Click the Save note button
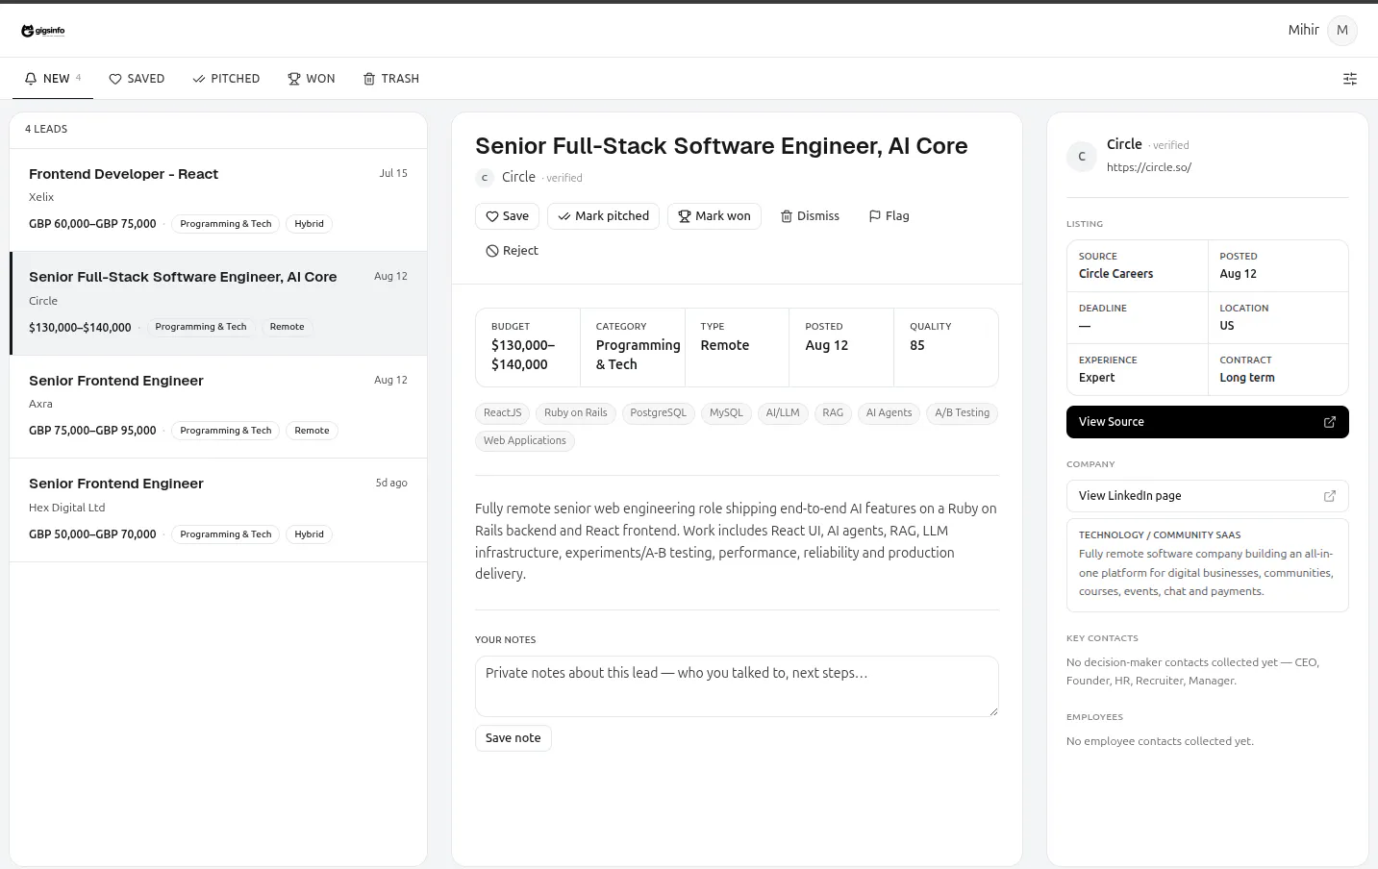The image size is (1378, 869). point(514,738)
